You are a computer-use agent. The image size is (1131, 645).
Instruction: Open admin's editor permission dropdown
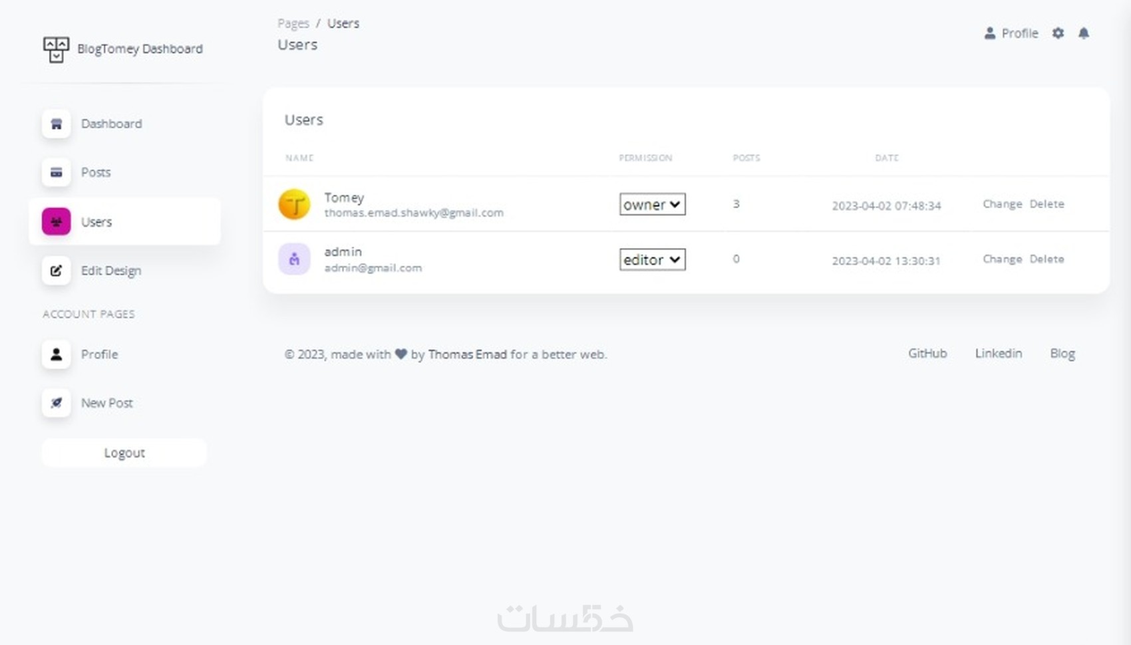(x=652, y=259)
